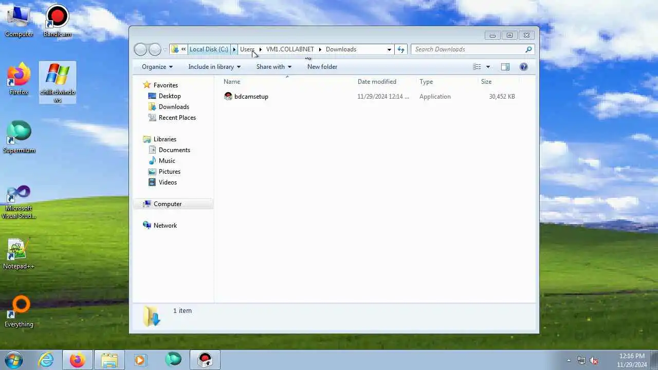Go to the Users breadcrumb

tap(247, 49)
